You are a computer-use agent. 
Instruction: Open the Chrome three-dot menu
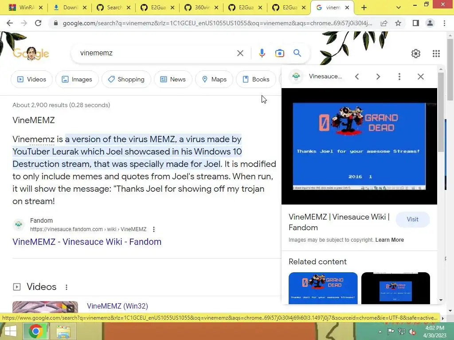pyautogui.click(x=444, y=23)
